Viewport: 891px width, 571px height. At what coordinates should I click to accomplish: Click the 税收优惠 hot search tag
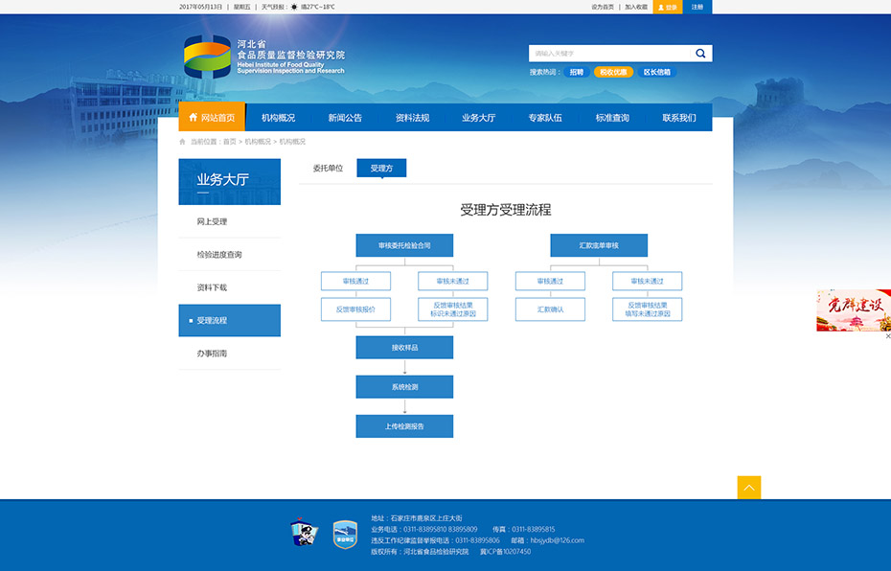click(613, 72)
